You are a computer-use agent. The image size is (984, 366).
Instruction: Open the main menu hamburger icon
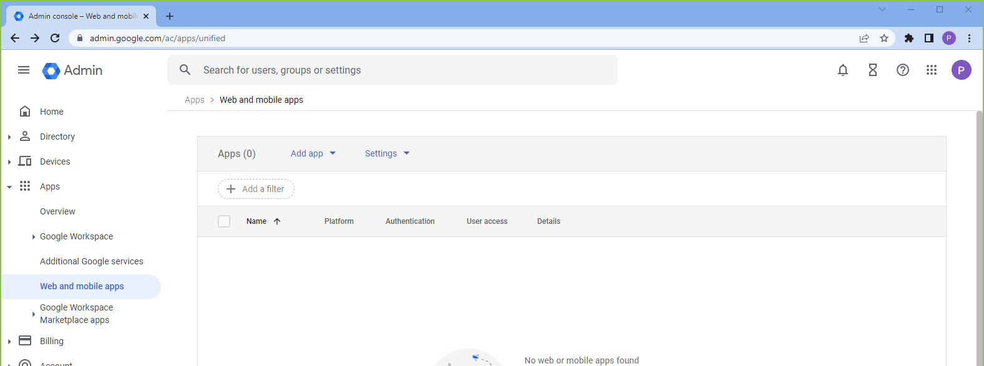(24, 70)
